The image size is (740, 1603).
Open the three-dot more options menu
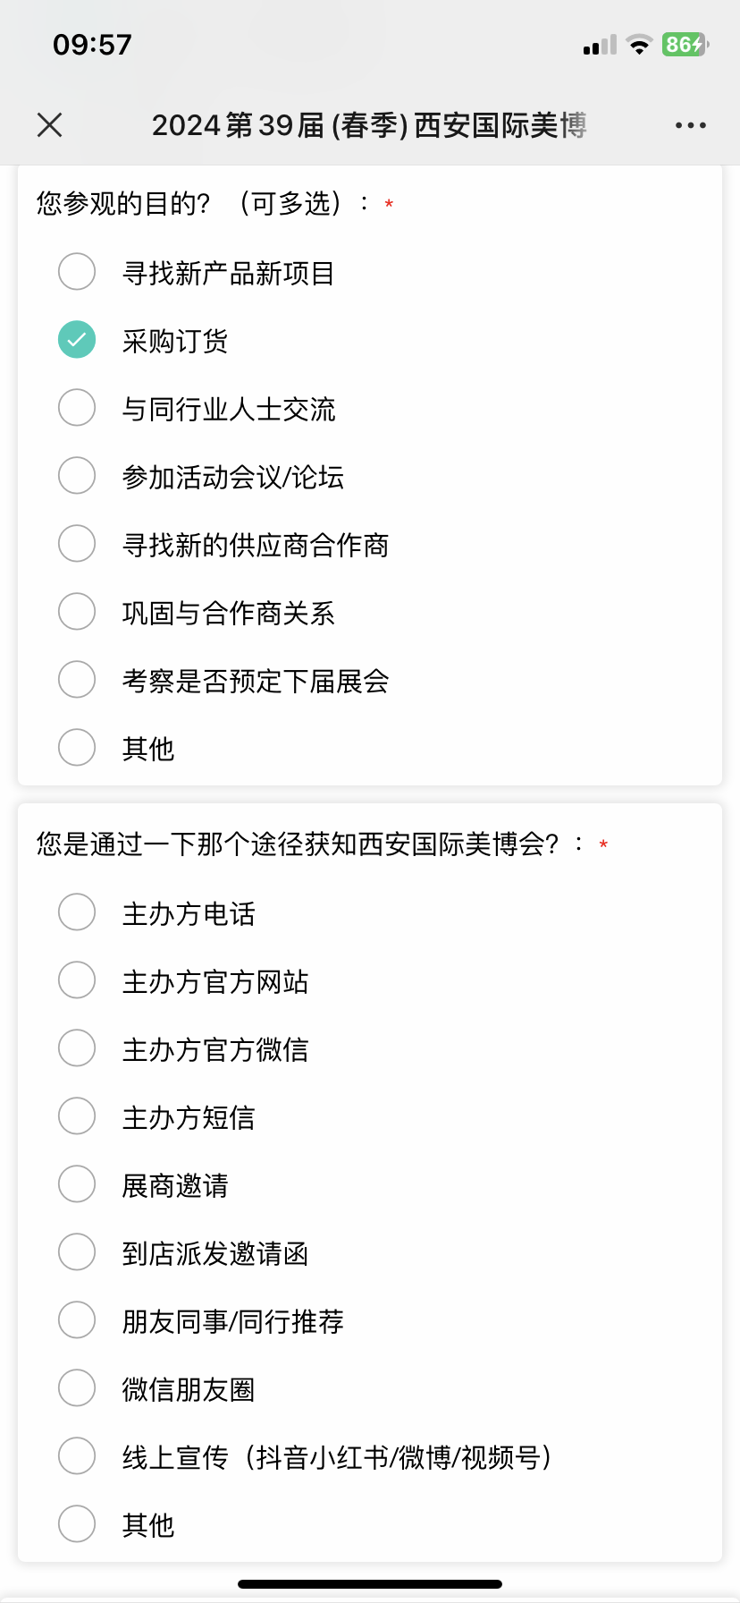[x=690, y=125]
